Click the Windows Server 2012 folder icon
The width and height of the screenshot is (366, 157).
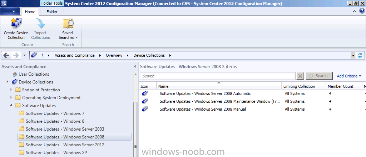click(x=21, y=145)
